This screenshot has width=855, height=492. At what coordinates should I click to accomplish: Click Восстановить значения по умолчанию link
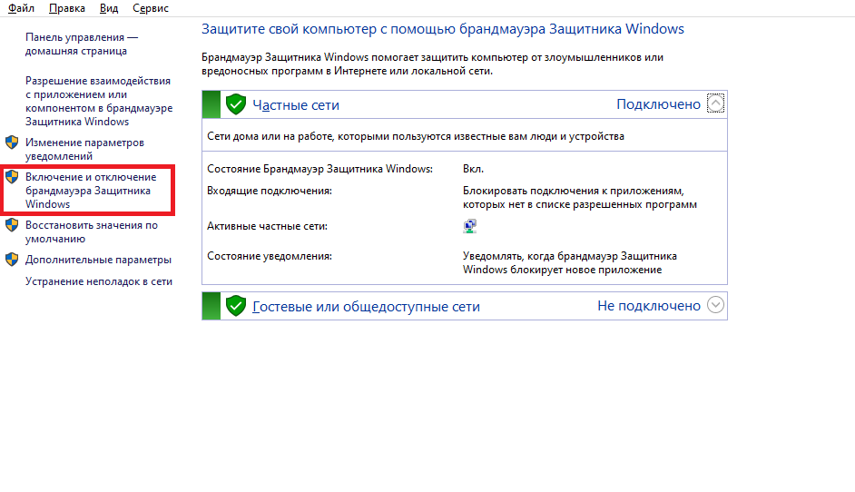91,231
